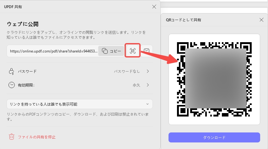Close the QRコードとして共有 panel

(261, 20)
